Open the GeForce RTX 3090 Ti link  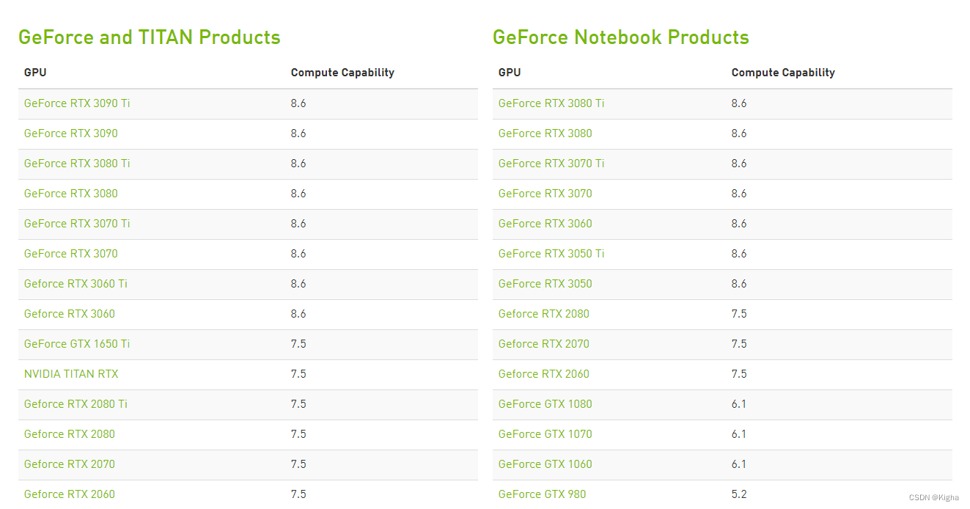click(x=77, y=103)
